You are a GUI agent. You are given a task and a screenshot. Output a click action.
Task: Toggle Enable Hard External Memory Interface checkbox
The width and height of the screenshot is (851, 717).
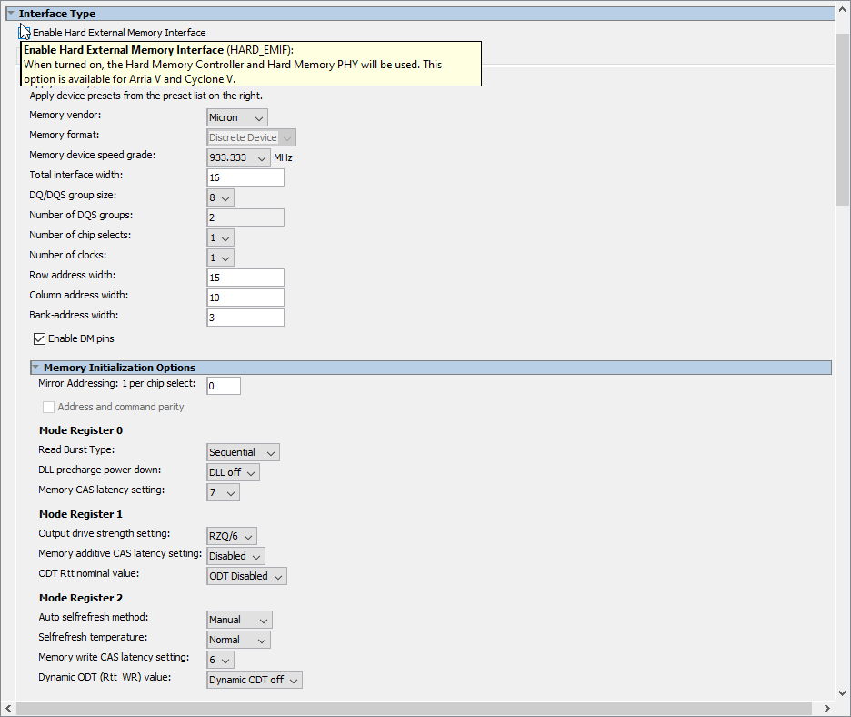pyautogui.click(x=25, y=33)
